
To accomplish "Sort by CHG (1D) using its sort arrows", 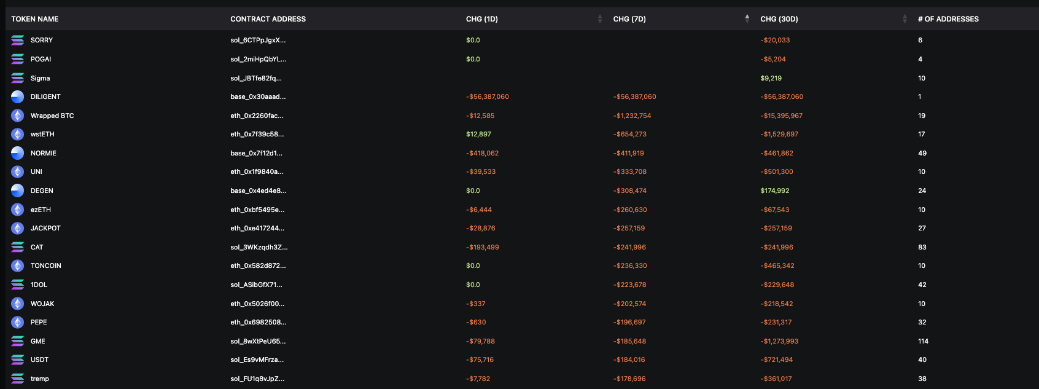I will pyautogui.click(x=600, y=19).
